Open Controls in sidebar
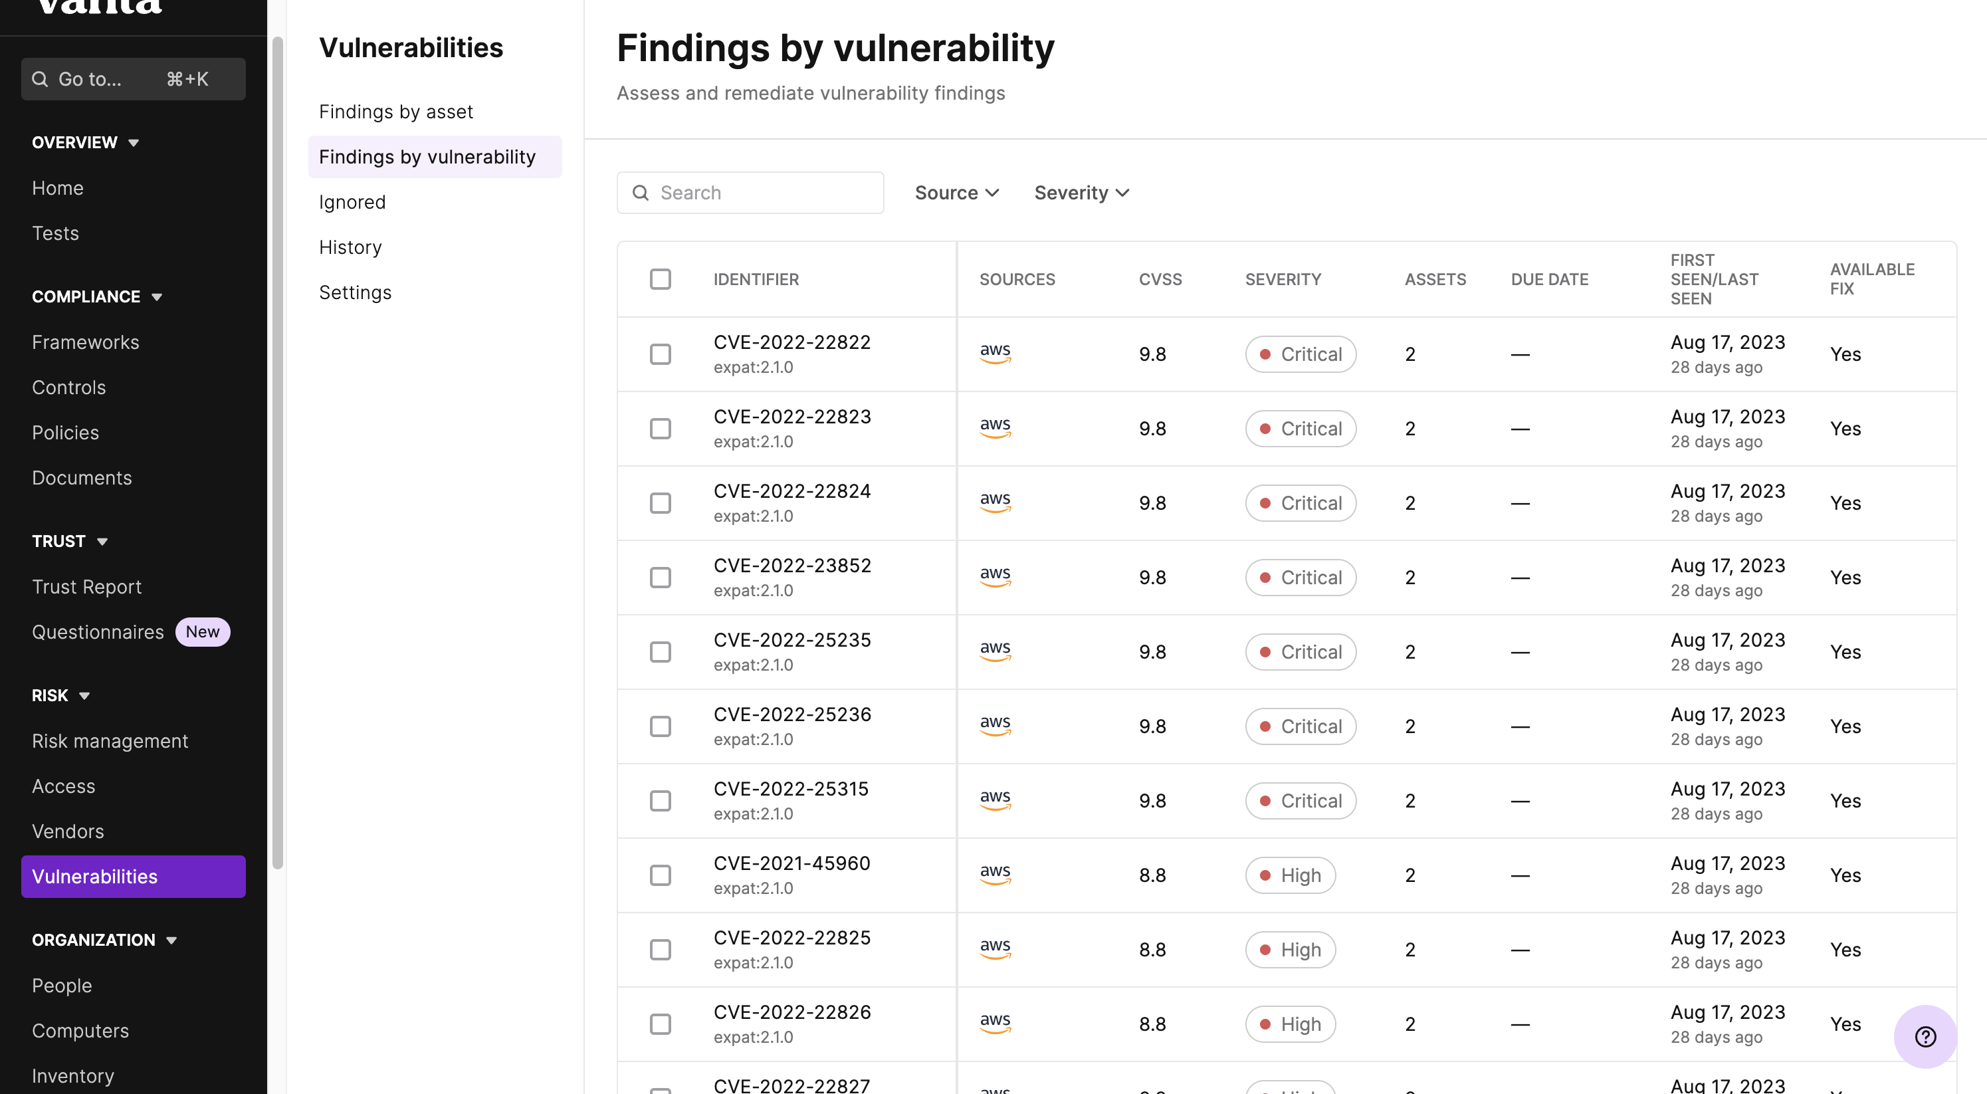The image size is (1987, 1094). (68, 387)
